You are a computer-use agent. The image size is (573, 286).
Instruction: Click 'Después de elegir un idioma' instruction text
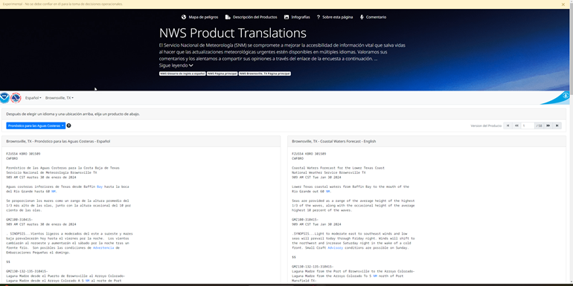(73, 114)
